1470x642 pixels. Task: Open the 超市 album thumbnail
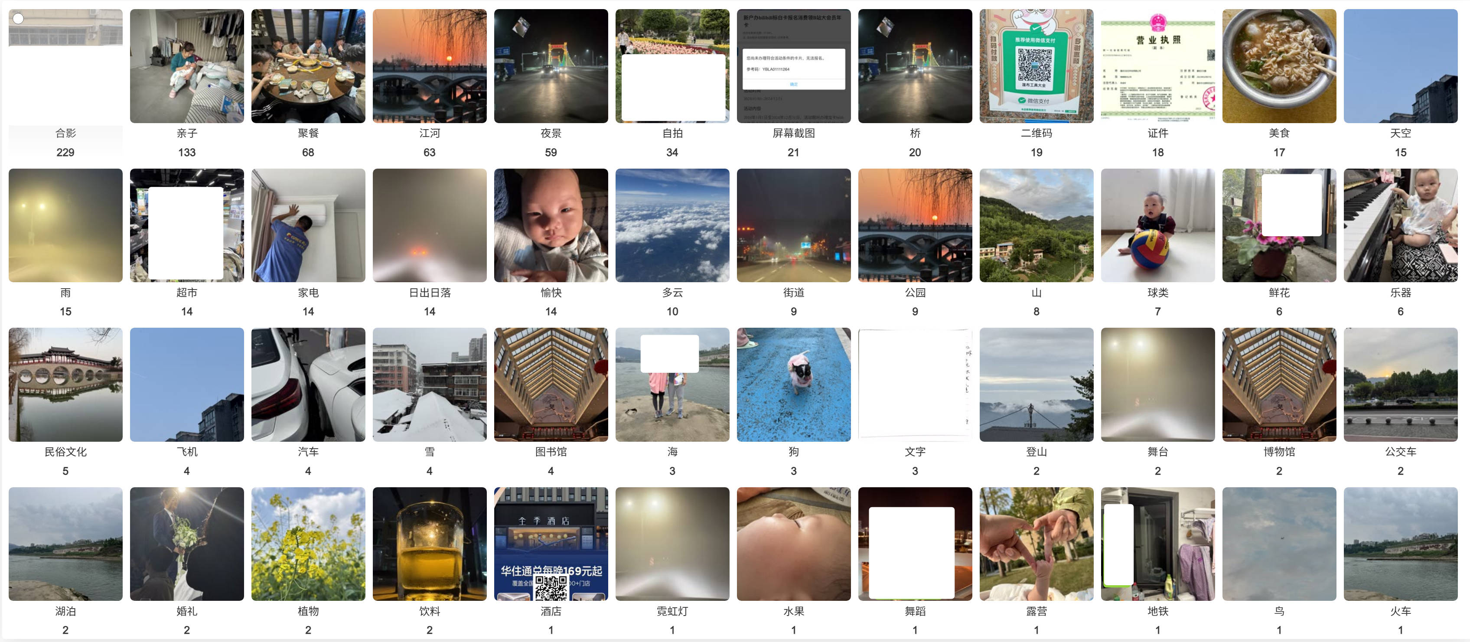tap(186, 225)
